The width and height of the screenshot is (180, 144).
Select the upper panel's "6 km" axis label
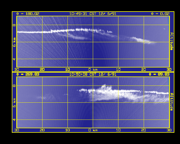14,42
